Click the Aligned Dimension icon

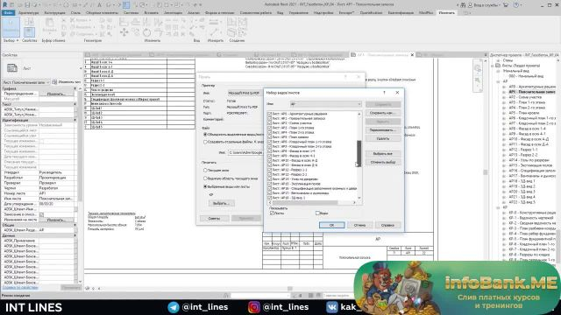click(x=214, y=32)
